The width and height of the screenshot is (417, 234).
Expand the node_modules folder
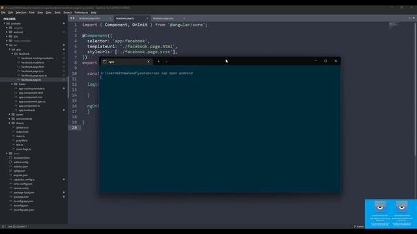point(7,40)
